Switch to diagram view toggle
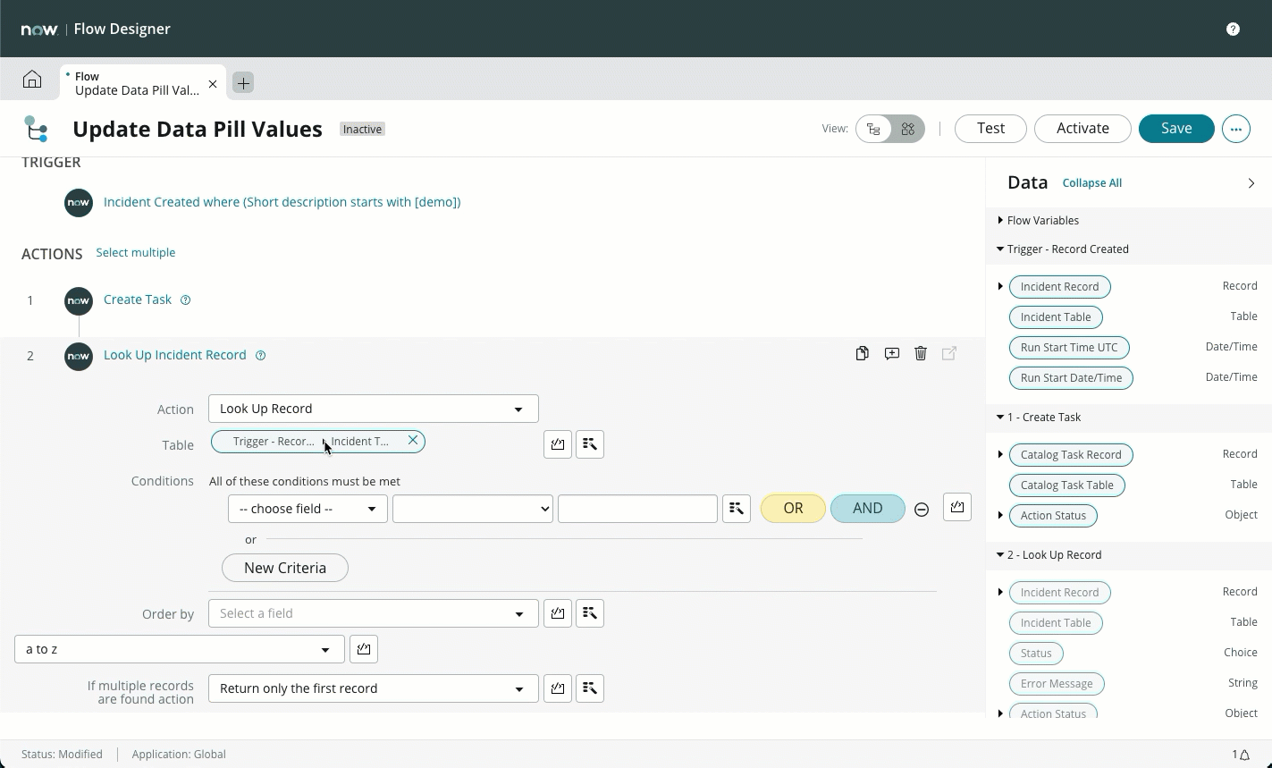This screenshot has height=768, width=1272. (x=907, y=129)
